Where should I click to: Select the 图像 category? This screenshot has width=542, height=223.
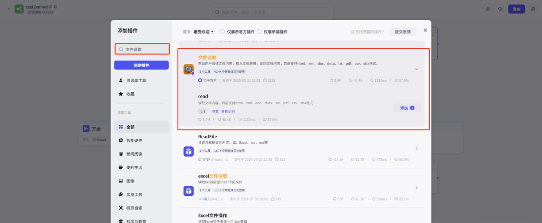(142, 181)
